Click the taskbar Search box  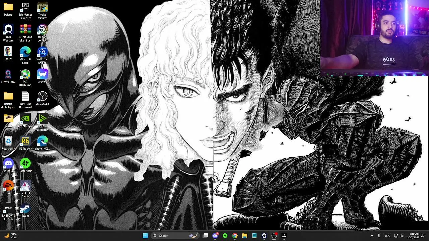point(175,236)
